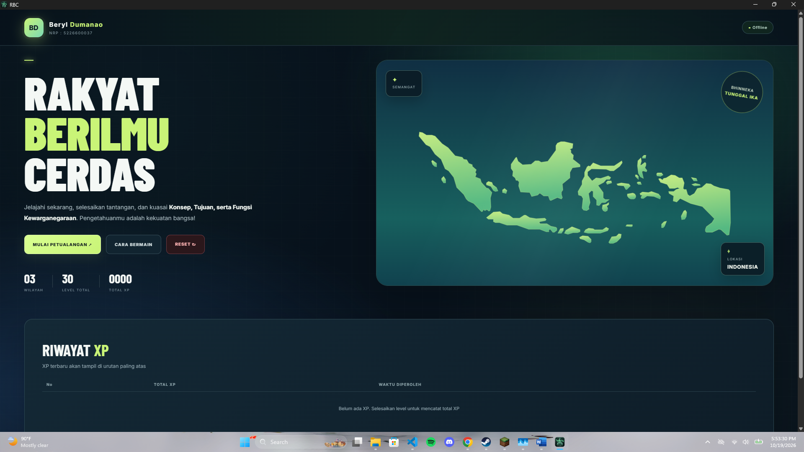This screenshot has height=452, width=804.
Task: Click the TOTAL XP column header
Action: tap(165, 384)
